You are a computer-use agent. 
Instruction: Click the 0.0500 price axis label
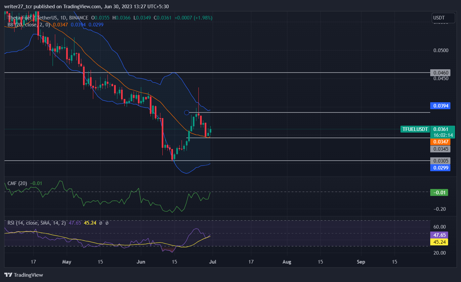(440, 50)
